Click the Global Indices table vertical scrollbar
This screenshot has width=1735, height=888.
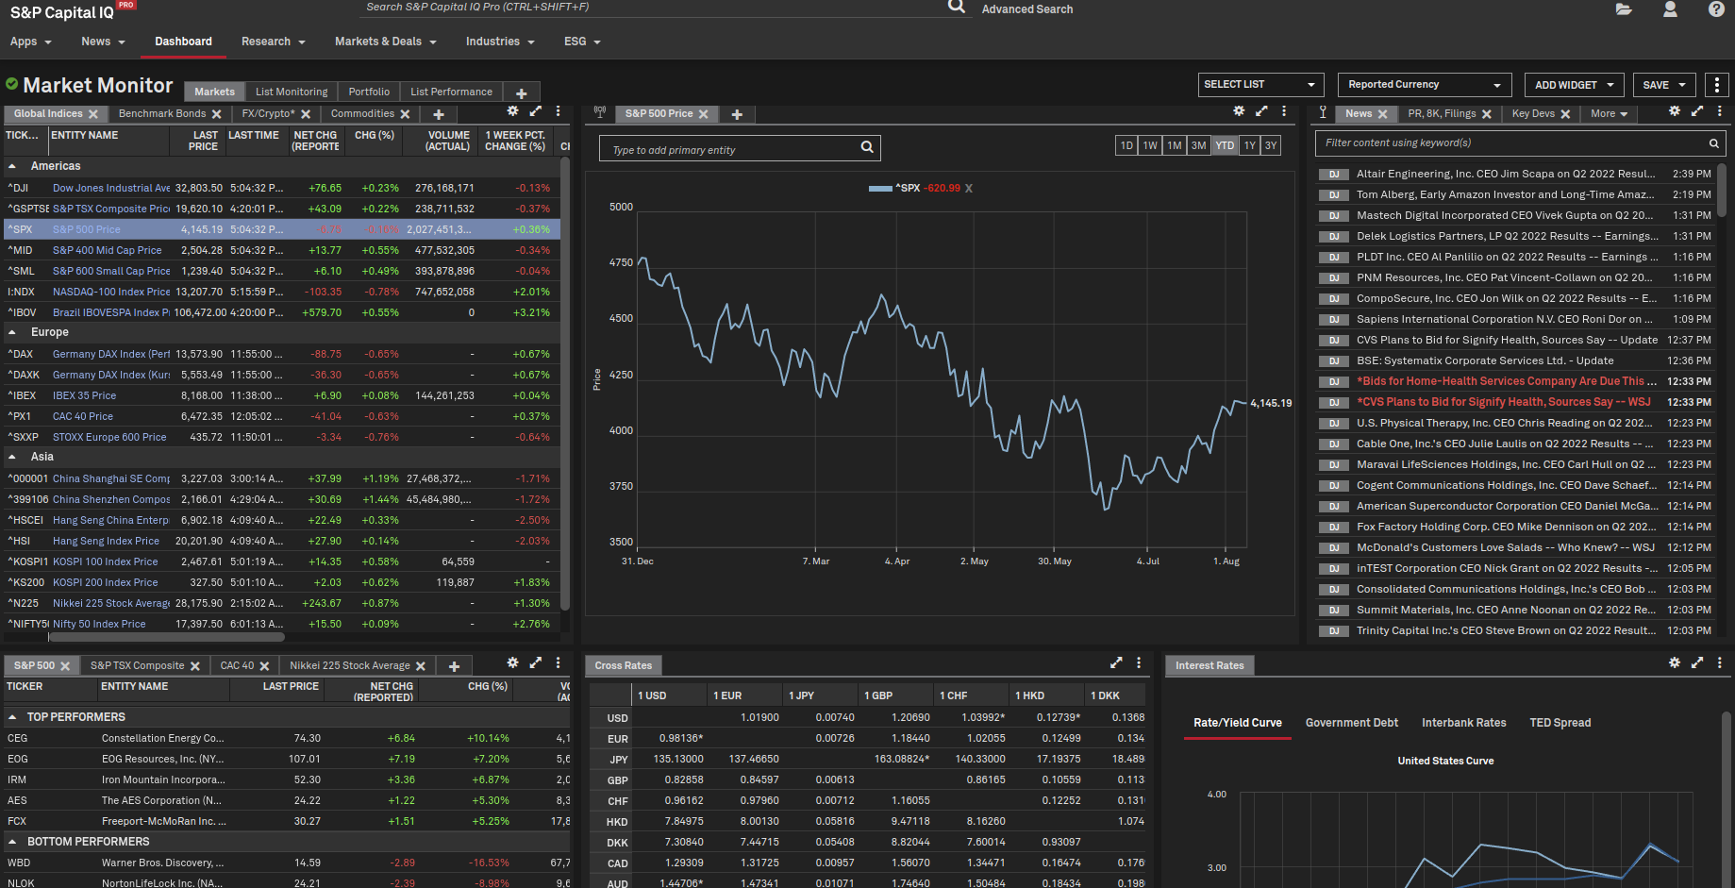pyautogui.click(x=565, y=382)
